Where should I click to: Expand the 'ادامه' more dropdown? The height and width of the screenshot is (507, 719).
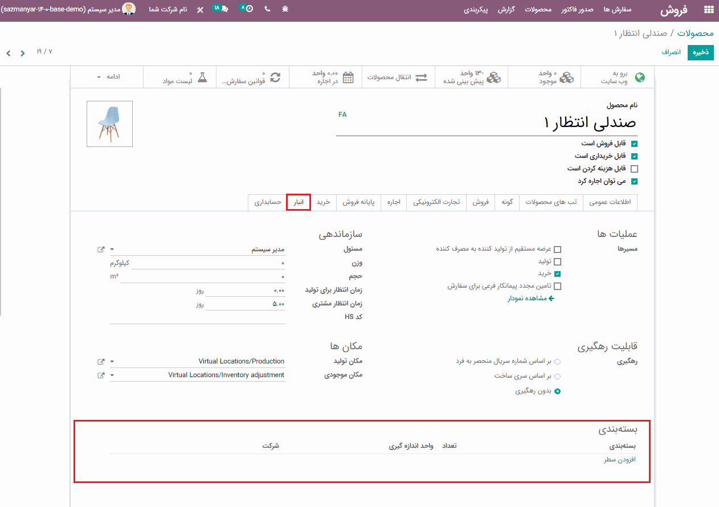tap(107, 77)
